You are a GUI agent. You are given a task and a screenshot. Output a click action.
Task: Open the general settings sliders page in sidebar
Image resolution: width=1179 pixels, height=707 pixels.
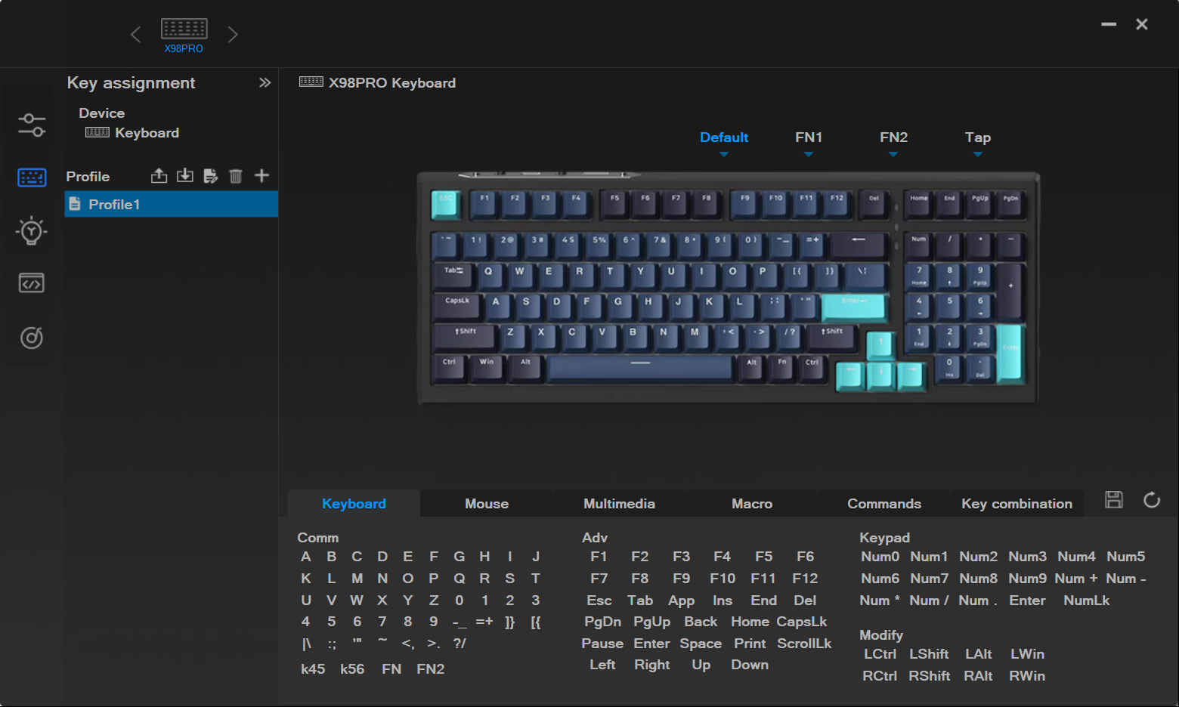tap(32, 125)
